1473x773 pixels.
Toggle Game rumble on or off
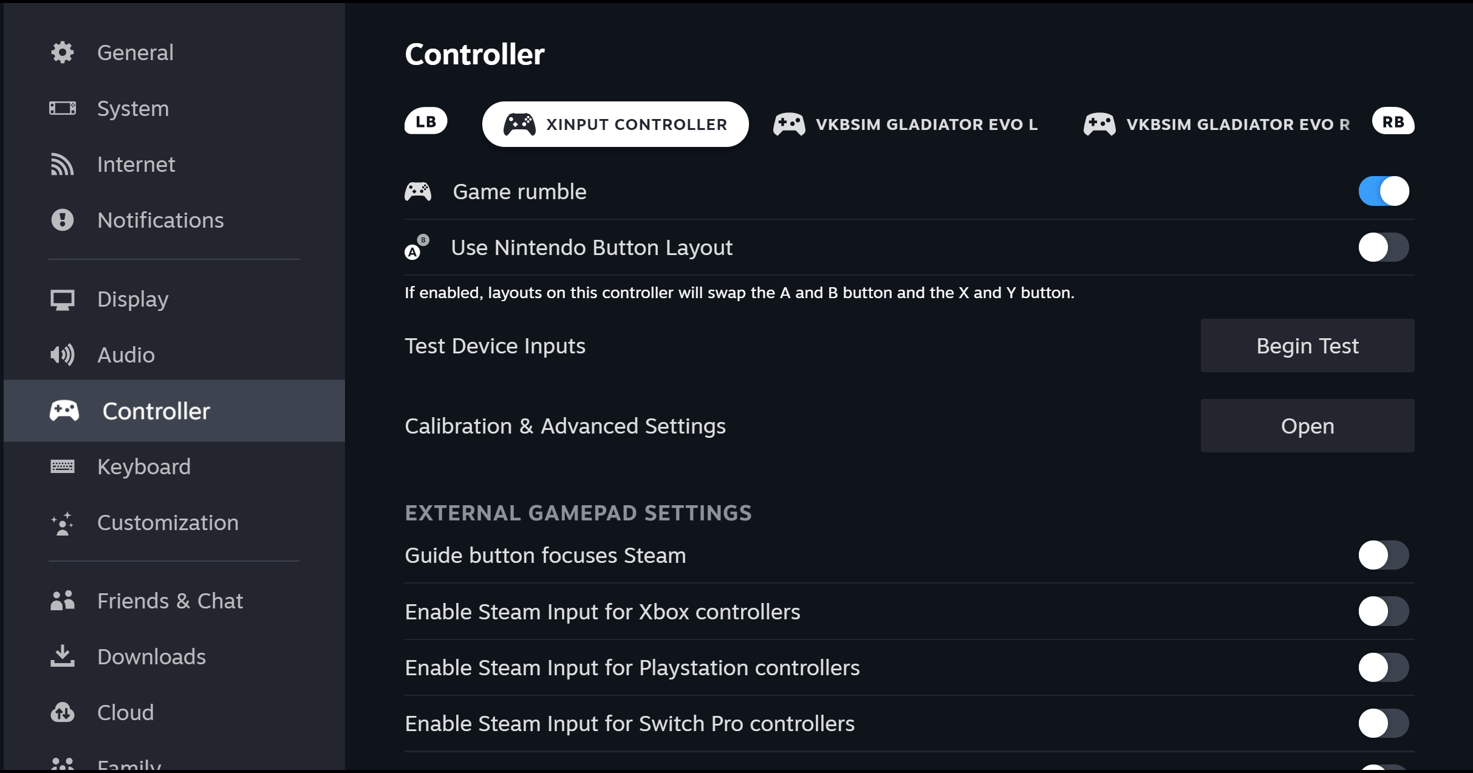(1384, 192)
